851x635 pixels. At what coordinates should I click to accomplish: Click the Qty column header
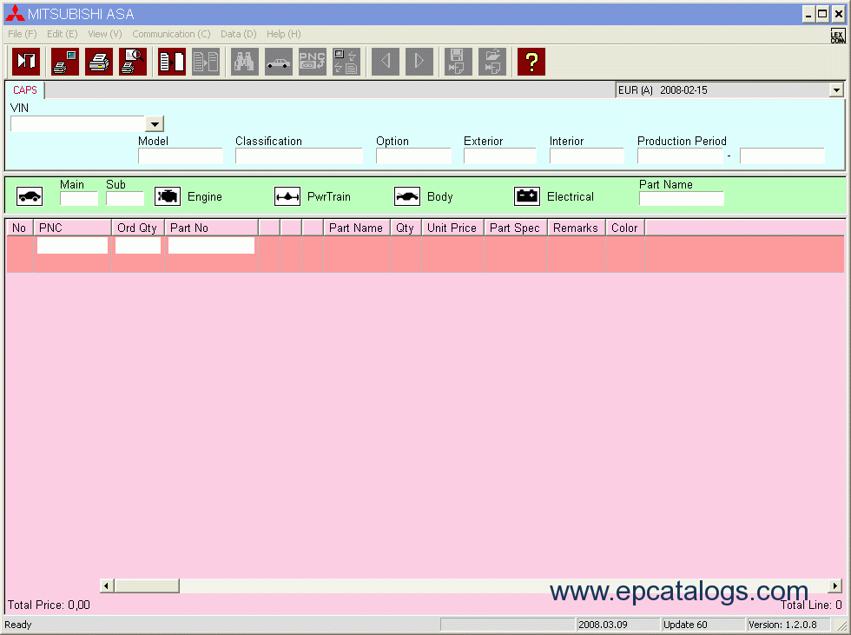[406, 228]
